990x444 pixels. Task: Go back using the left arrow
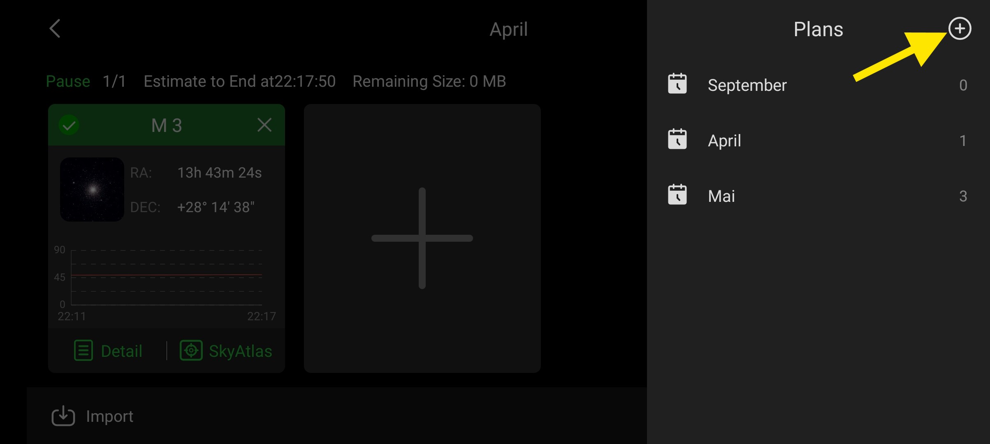55,29
